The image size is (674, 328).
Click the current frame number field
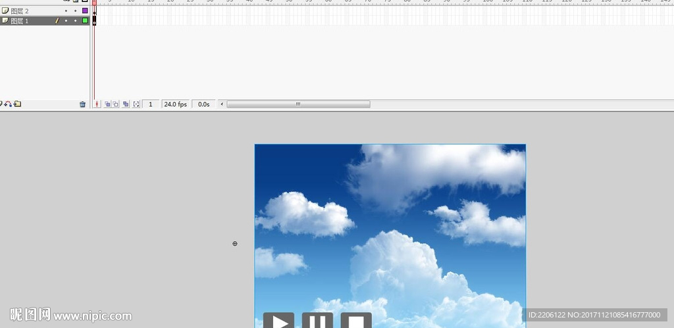coord(151,104)
